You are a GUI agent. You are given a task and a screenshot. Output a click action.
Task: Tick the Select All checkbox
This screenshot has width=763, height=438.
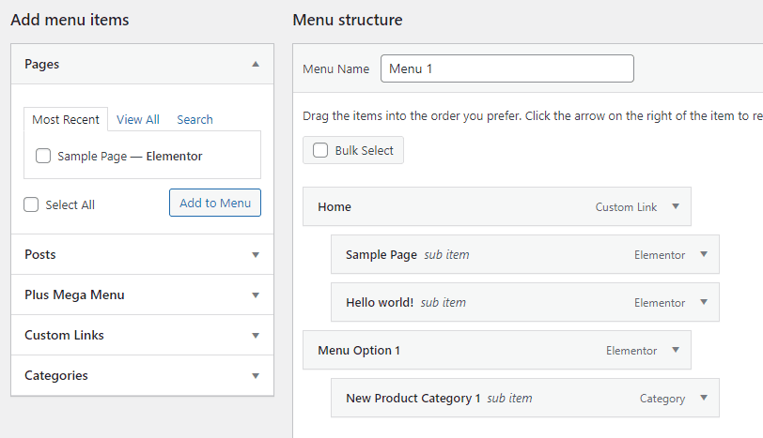pos(31,204)
